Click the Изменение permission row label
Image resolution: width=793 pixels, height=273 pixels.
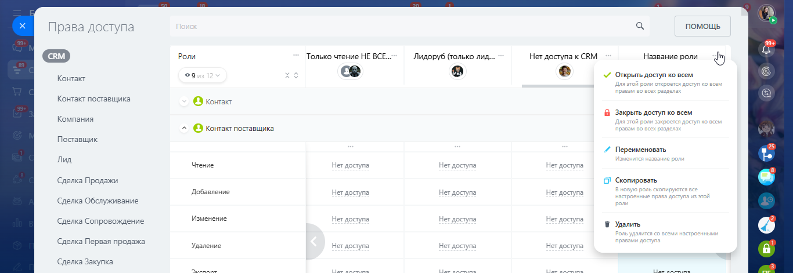pyautogui.click(x=209, y=219)
